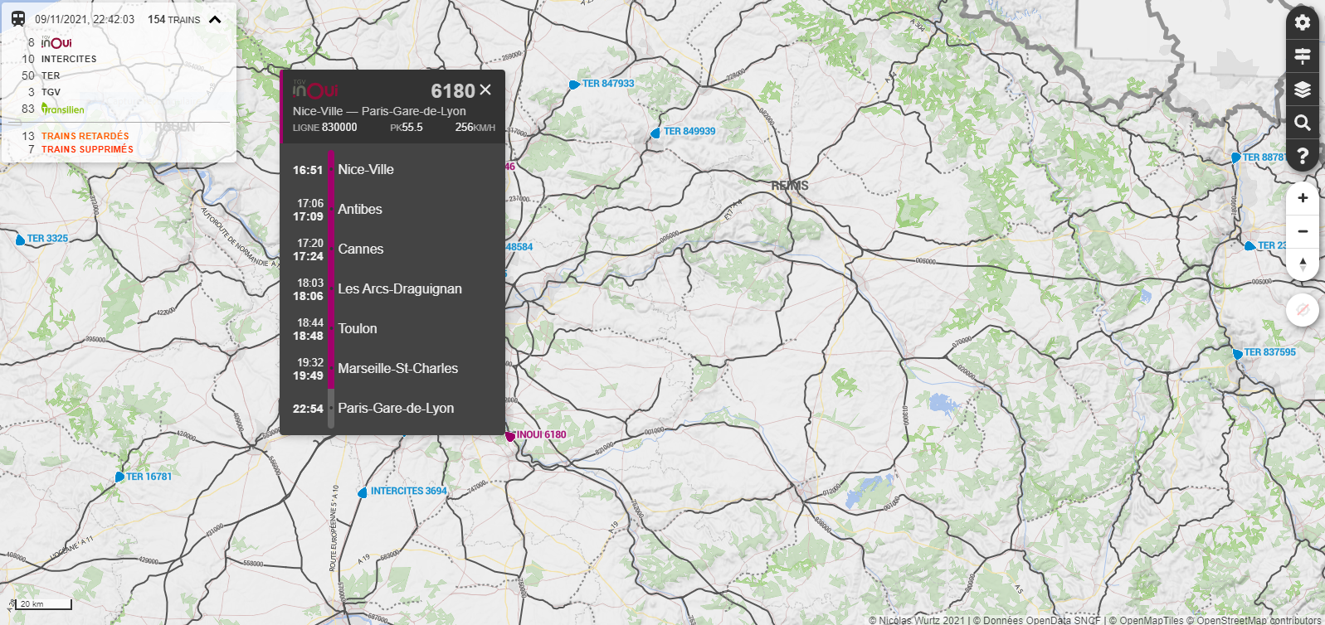This screenshot has height=625, width=1325.
Task: Click the inOui logo in train panel
Action: point(315,90)
